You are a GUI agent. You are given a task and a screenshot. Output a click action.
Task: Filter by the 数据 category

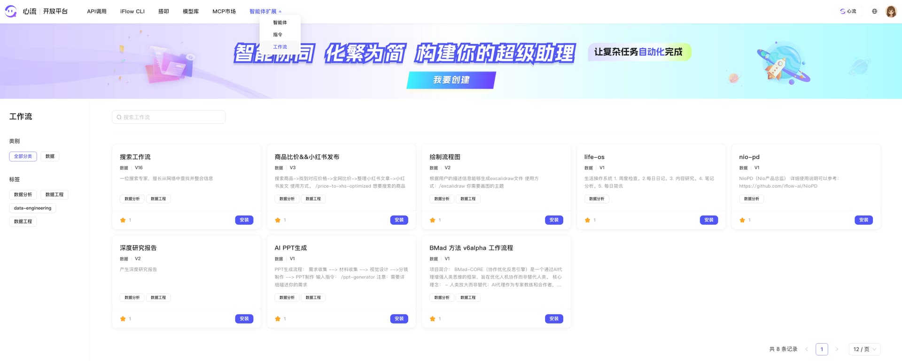pyautogui.click(x=50, y=156)
